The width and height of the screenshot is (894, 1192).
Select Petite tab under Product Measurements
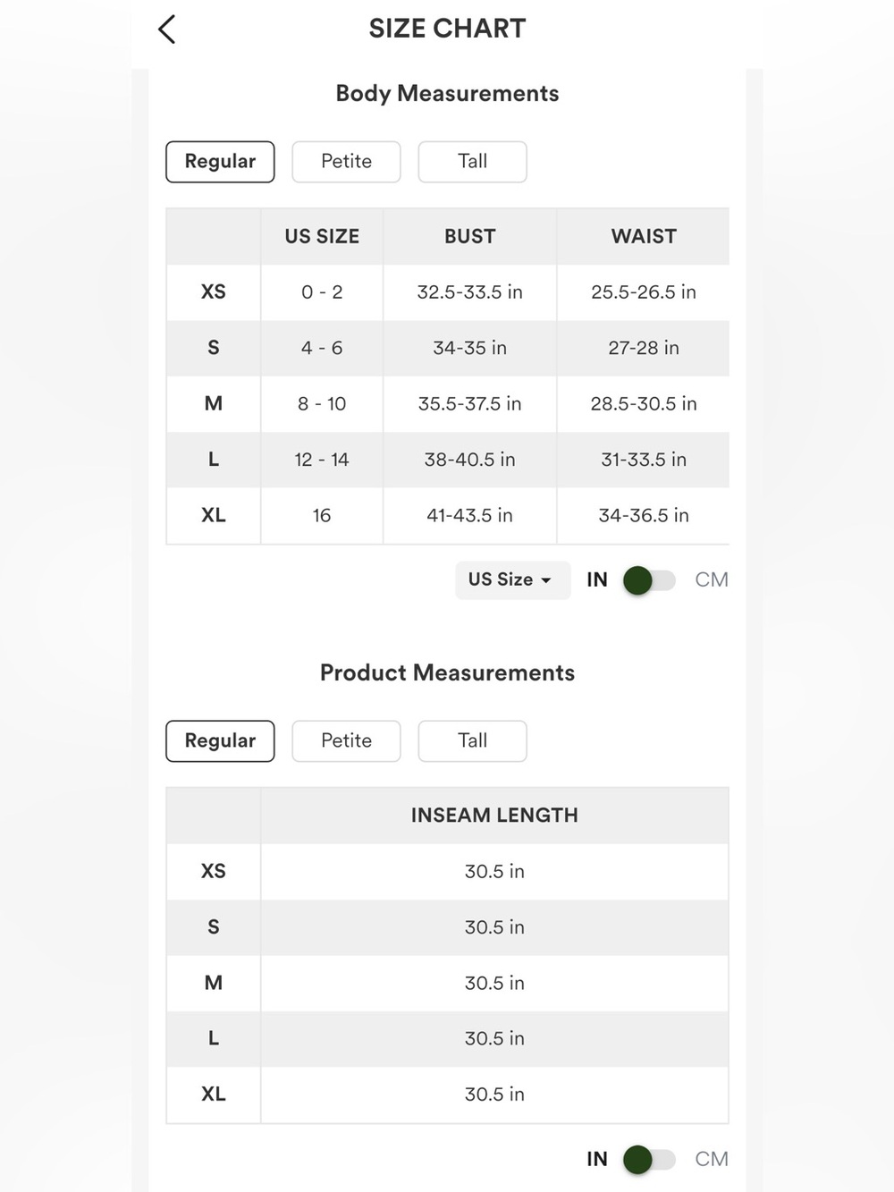(346, 741)
